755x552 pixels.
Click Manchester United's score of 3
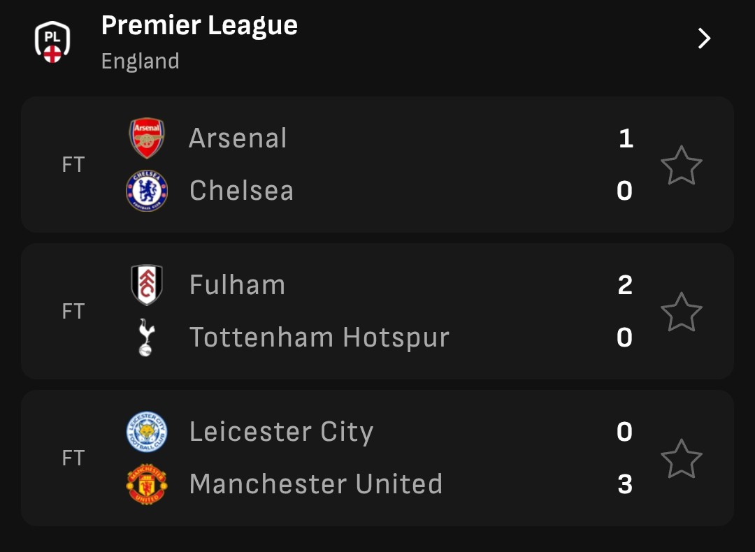point(625,484)
